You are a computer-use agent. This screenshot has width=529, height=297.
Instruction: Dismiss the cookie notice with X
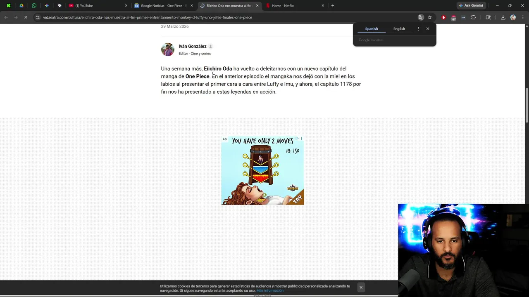[x=361, y=288]
